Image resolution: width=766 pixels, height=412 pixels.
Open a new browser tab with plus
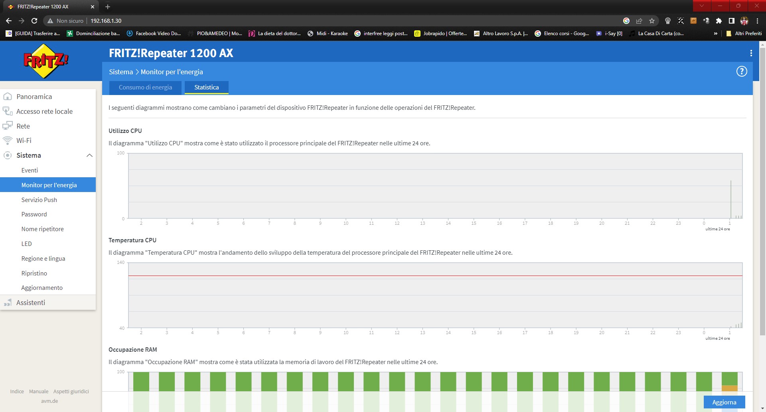(x=108, y=7)
